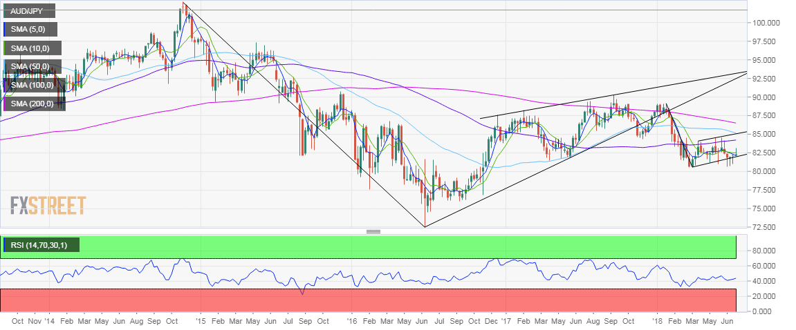Click the 80.000 price axis label
Viewport: 796px width, 330px height.
pyautogui.click(x=766, y=171)
